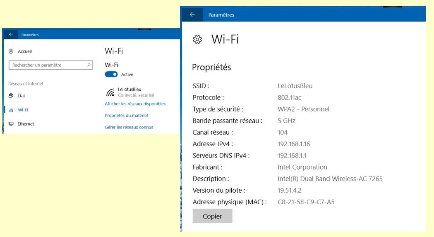434x237 pixels.
Task: Click Protocole : label in properties
Action: 208,97
